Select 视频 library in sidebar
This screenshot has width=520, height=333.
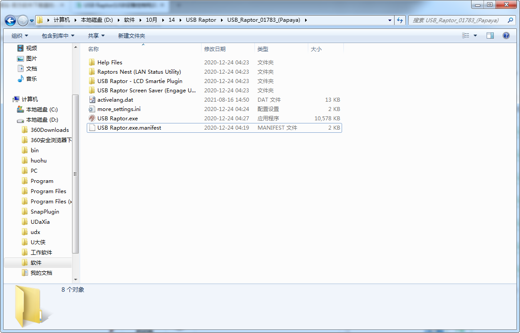[27, 48]
